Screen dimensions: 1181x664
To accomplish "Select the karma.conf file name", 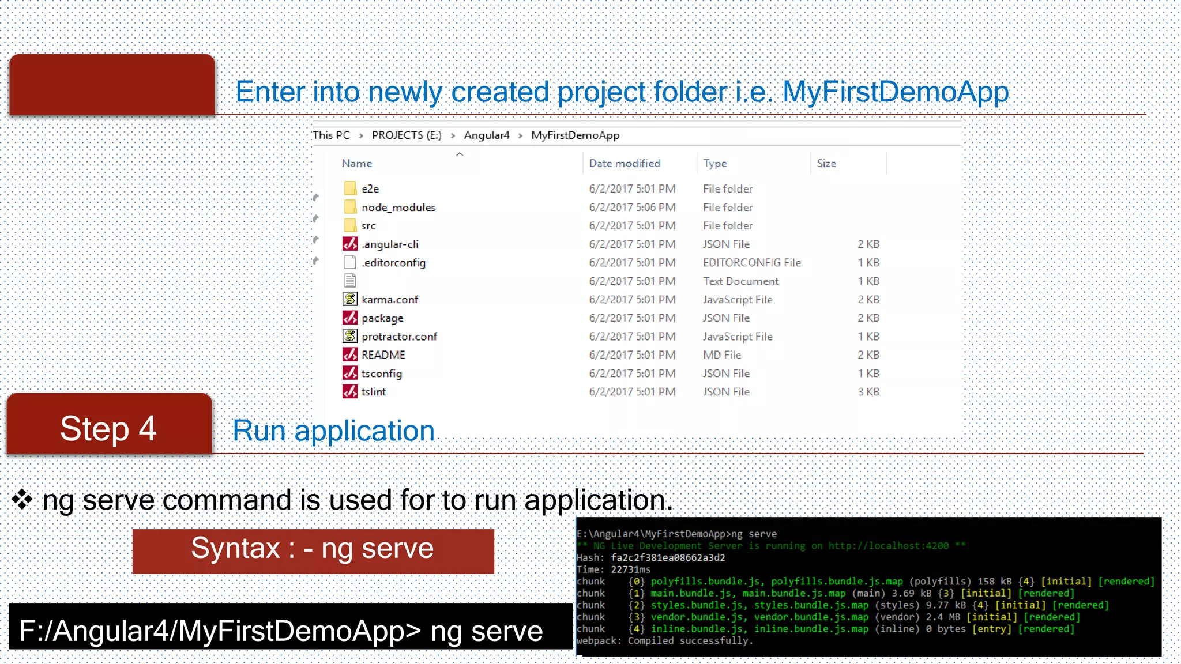I will click(390, 299).
